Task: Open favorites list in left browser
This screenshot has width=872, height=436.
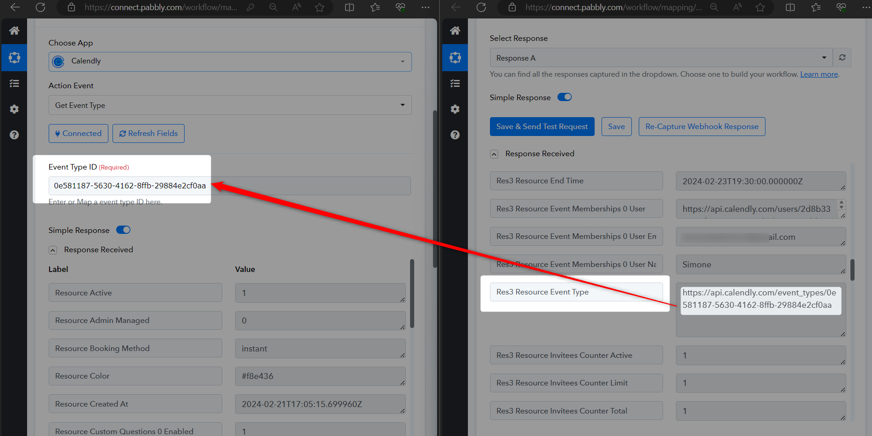Action: pyautogui.click(x=375, y=7)
